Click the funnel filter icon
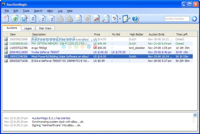The width and height of the screenshot is (200, 134). (x=115, y=19)
